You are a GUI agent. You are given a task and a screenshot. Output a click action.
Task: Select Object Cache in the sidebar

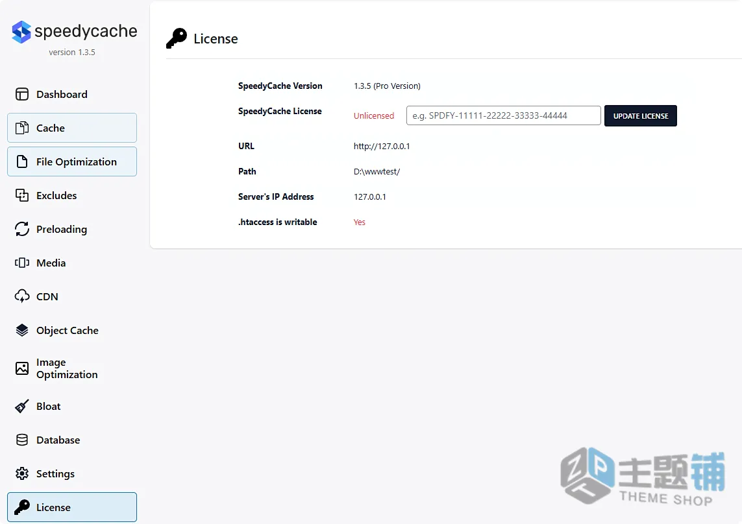(72, 330)
